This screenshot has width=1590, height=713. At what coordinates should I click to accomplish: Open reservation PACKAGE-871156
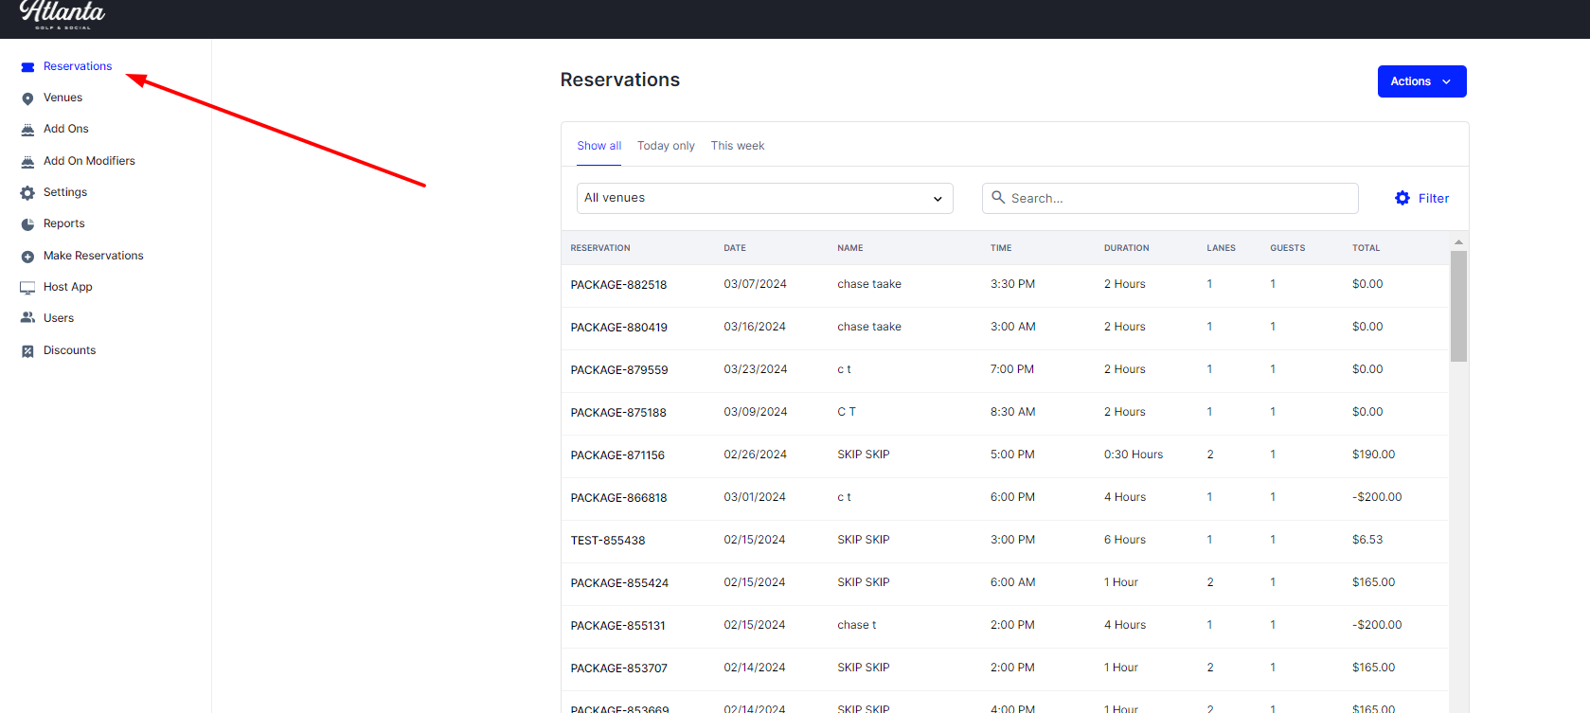click(617, 455)
